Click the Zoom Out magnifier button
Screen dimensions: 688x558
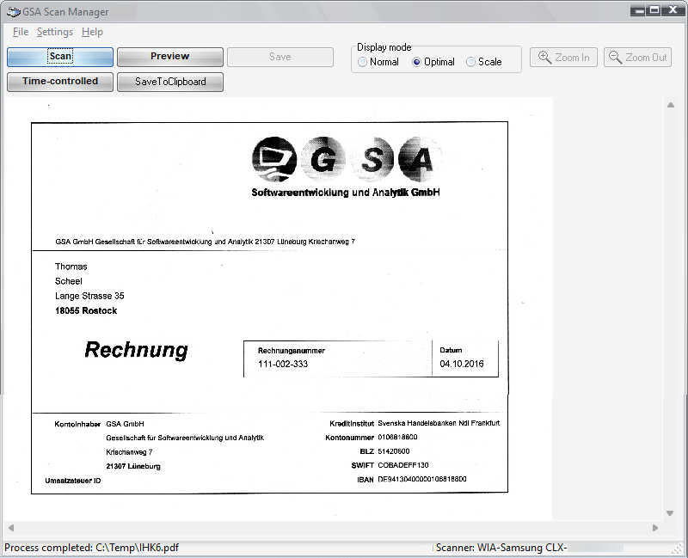point(637,58)
